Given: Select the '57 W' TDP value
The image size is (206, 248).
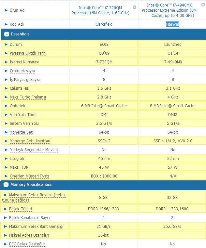Looking at the screenshot, I should tap(173, 167).
